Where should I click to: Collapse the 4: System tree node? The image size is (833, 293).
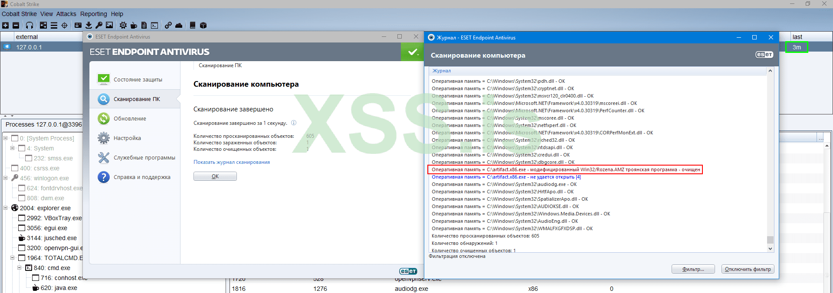(13, 148)
